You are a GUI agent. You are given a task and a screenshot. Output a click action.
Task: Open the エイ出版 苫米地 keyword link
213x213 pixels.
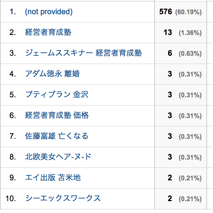pyautogui.click(x=53, y=178)
